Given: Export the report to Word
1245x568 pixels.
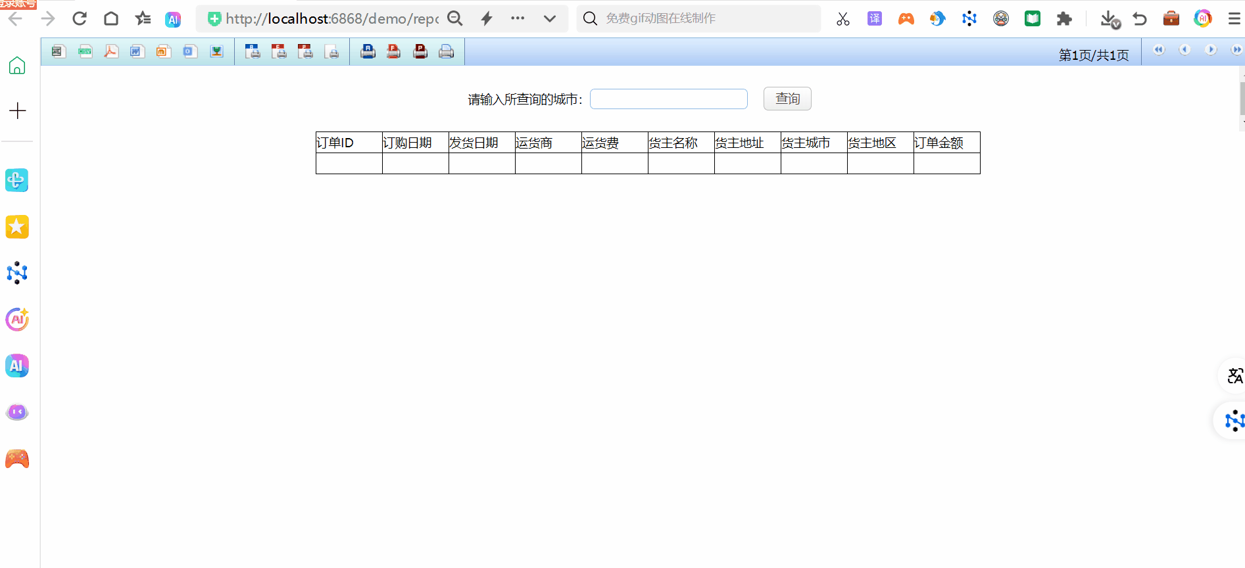Looking at the screenshot, I should tap(137, 52).
